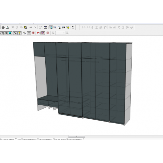Toggle the dimension arrows display button
This screenshot has height=163, width=163.
(x=29, y=33)
